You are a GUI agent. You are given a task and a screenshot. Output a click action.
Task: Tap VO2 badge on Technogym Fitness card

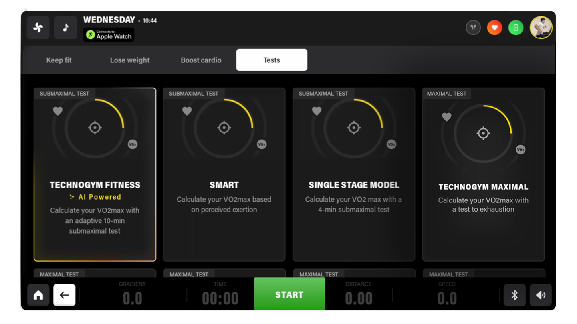133,144
